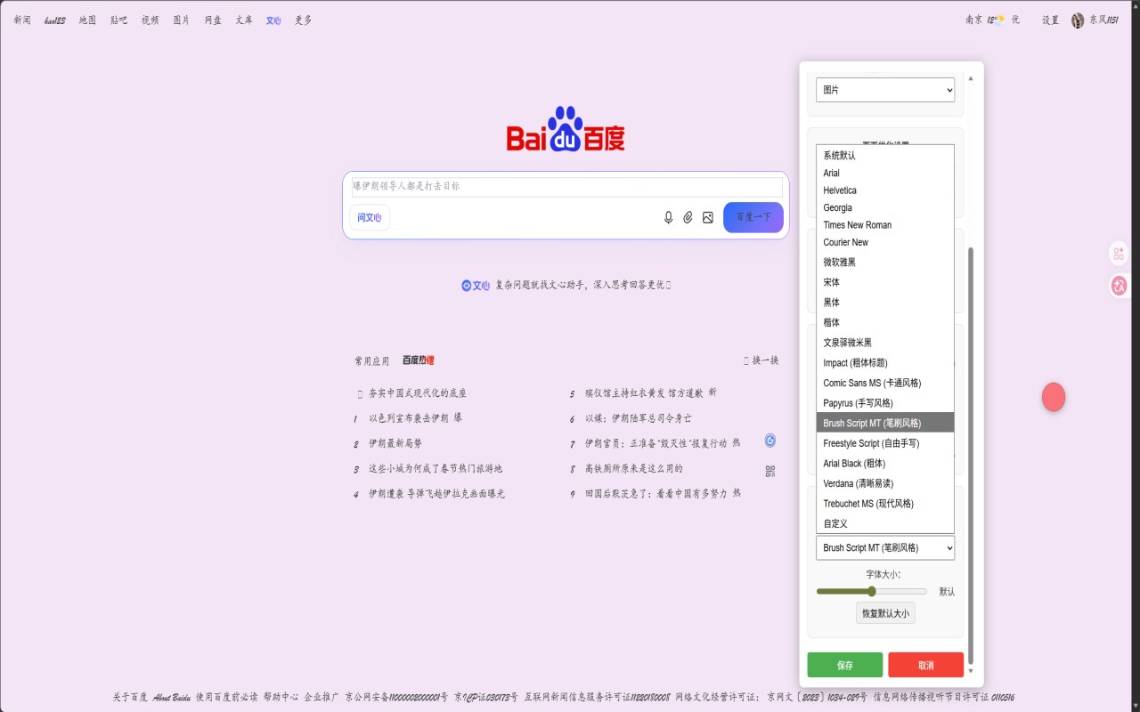Viewport: 1140px width, 712px height.
Task: Open hot search 以媒：伊朗陆军总司令身亡
Action: (x=639, y=418)
